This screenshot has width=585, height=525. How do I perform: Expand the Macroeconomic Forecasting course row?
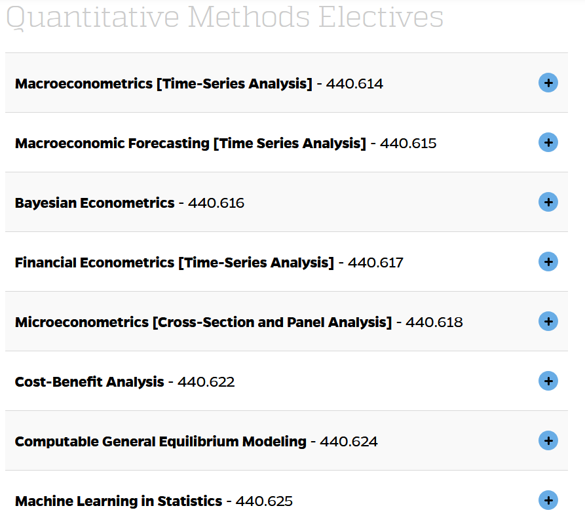point(286,142)
